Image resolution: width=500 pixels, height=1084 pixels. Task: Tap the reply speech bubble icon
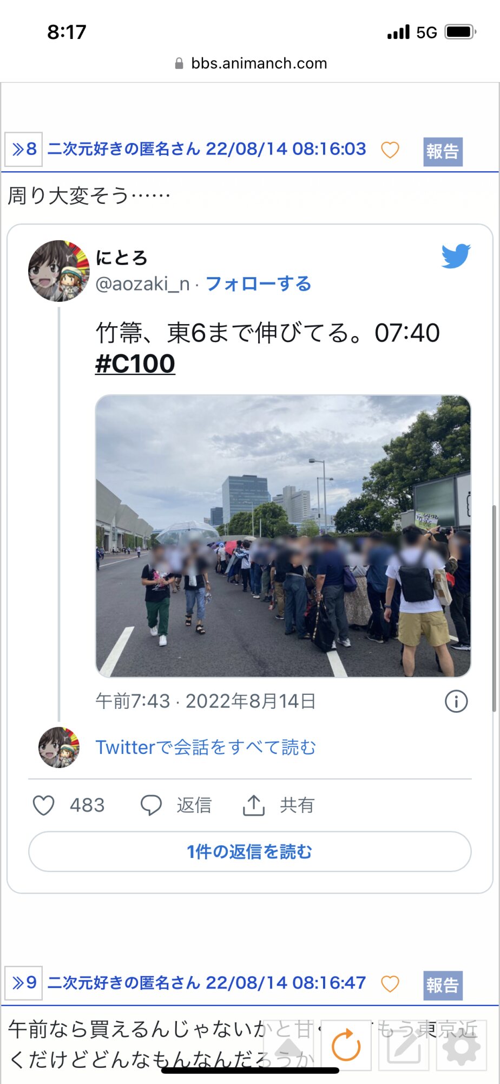point(151,805)
